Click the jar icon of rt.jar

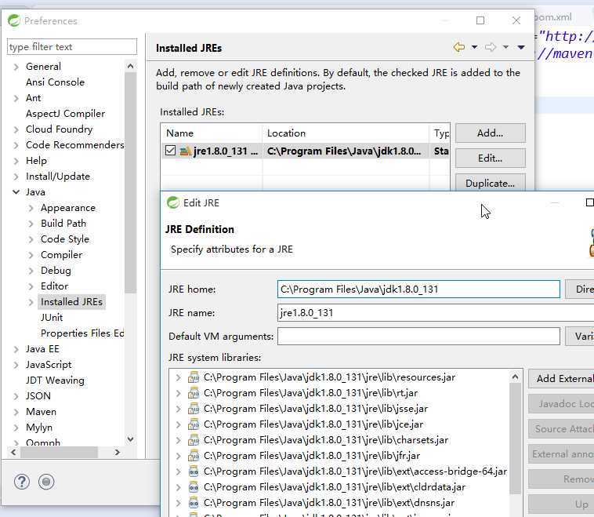[194, 393]
